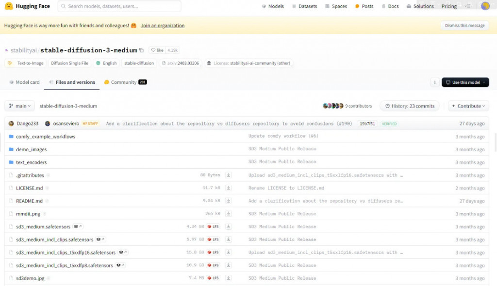Open the README.md file
The image size is (497, 286).
pos(29,201)
